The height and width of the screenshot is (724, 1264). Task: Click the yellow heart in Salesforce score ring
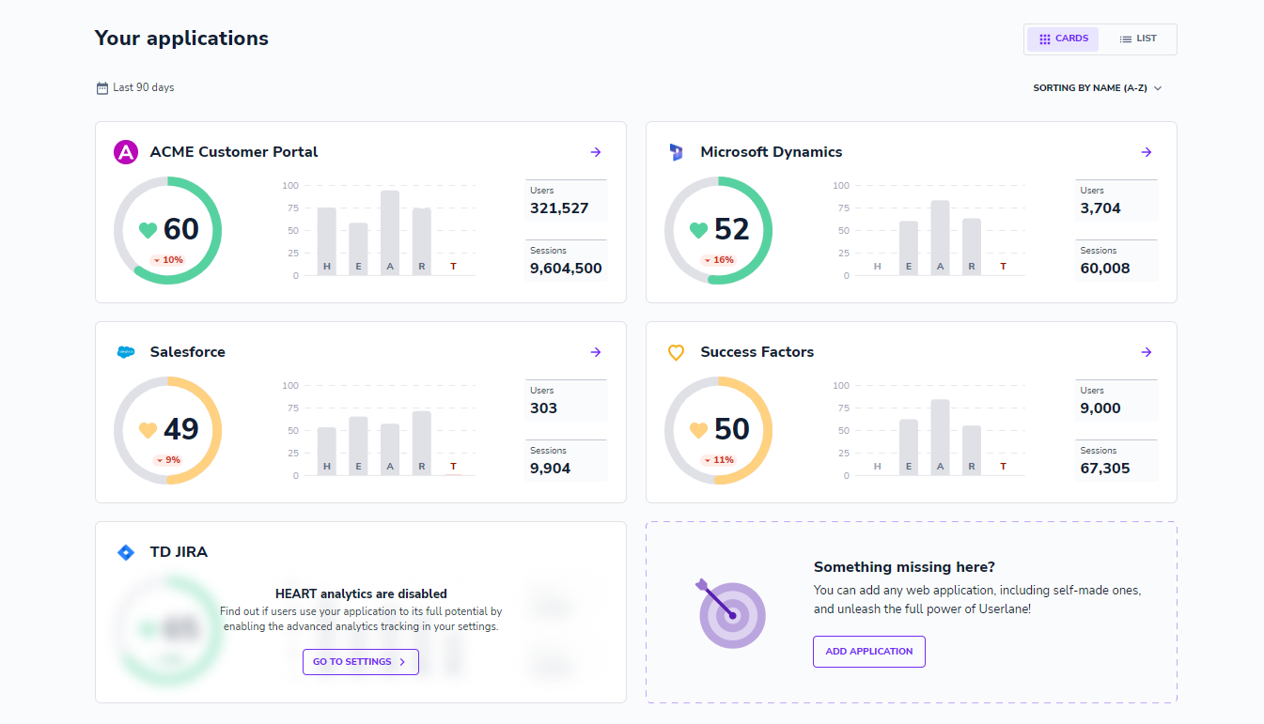(x=148, y=430)
